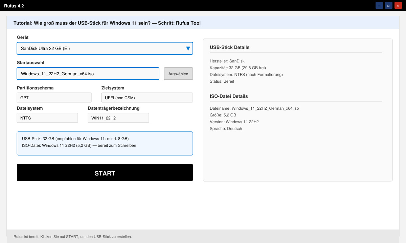Click the 'Startauswahl' label
Image resolution: width=406 pixels, height=243 pixels.
point(30,62)
